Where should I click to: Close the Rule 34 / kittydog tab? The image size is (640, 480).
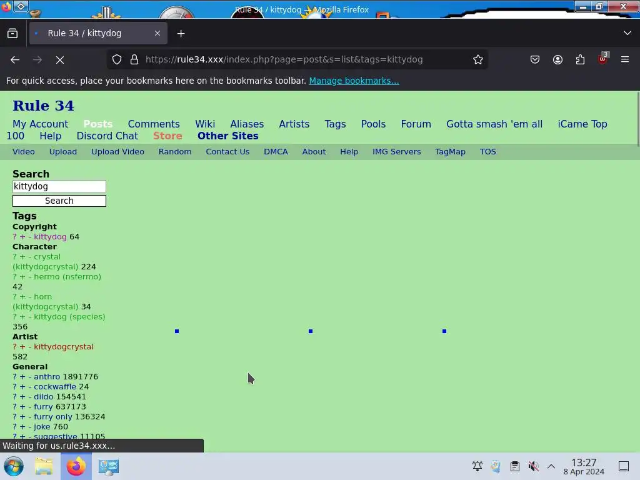pos(157,34)
